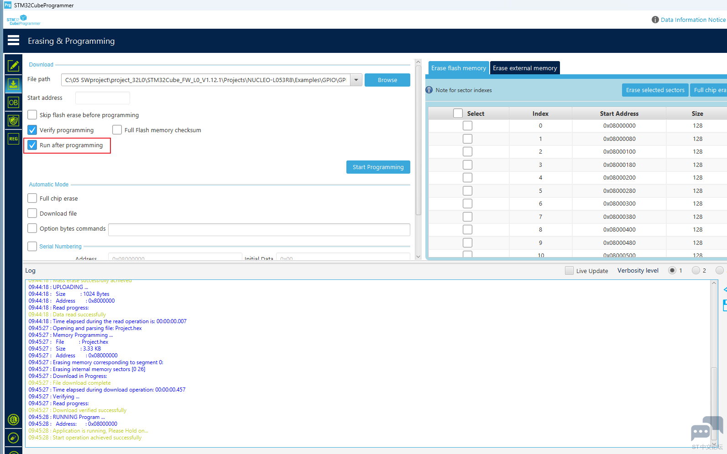This screenshot has width=727, height=454.
Task: Click the Option bytes commands text field
Action: click(259, 229)
